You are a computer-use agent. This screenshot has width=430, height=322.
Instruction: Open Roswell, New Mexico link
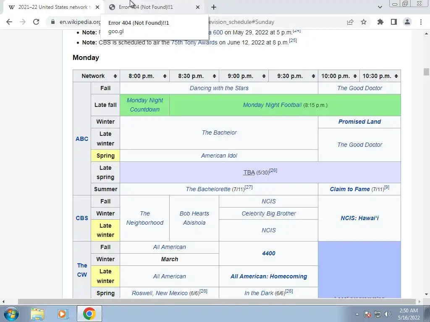[x=160, y=293]
